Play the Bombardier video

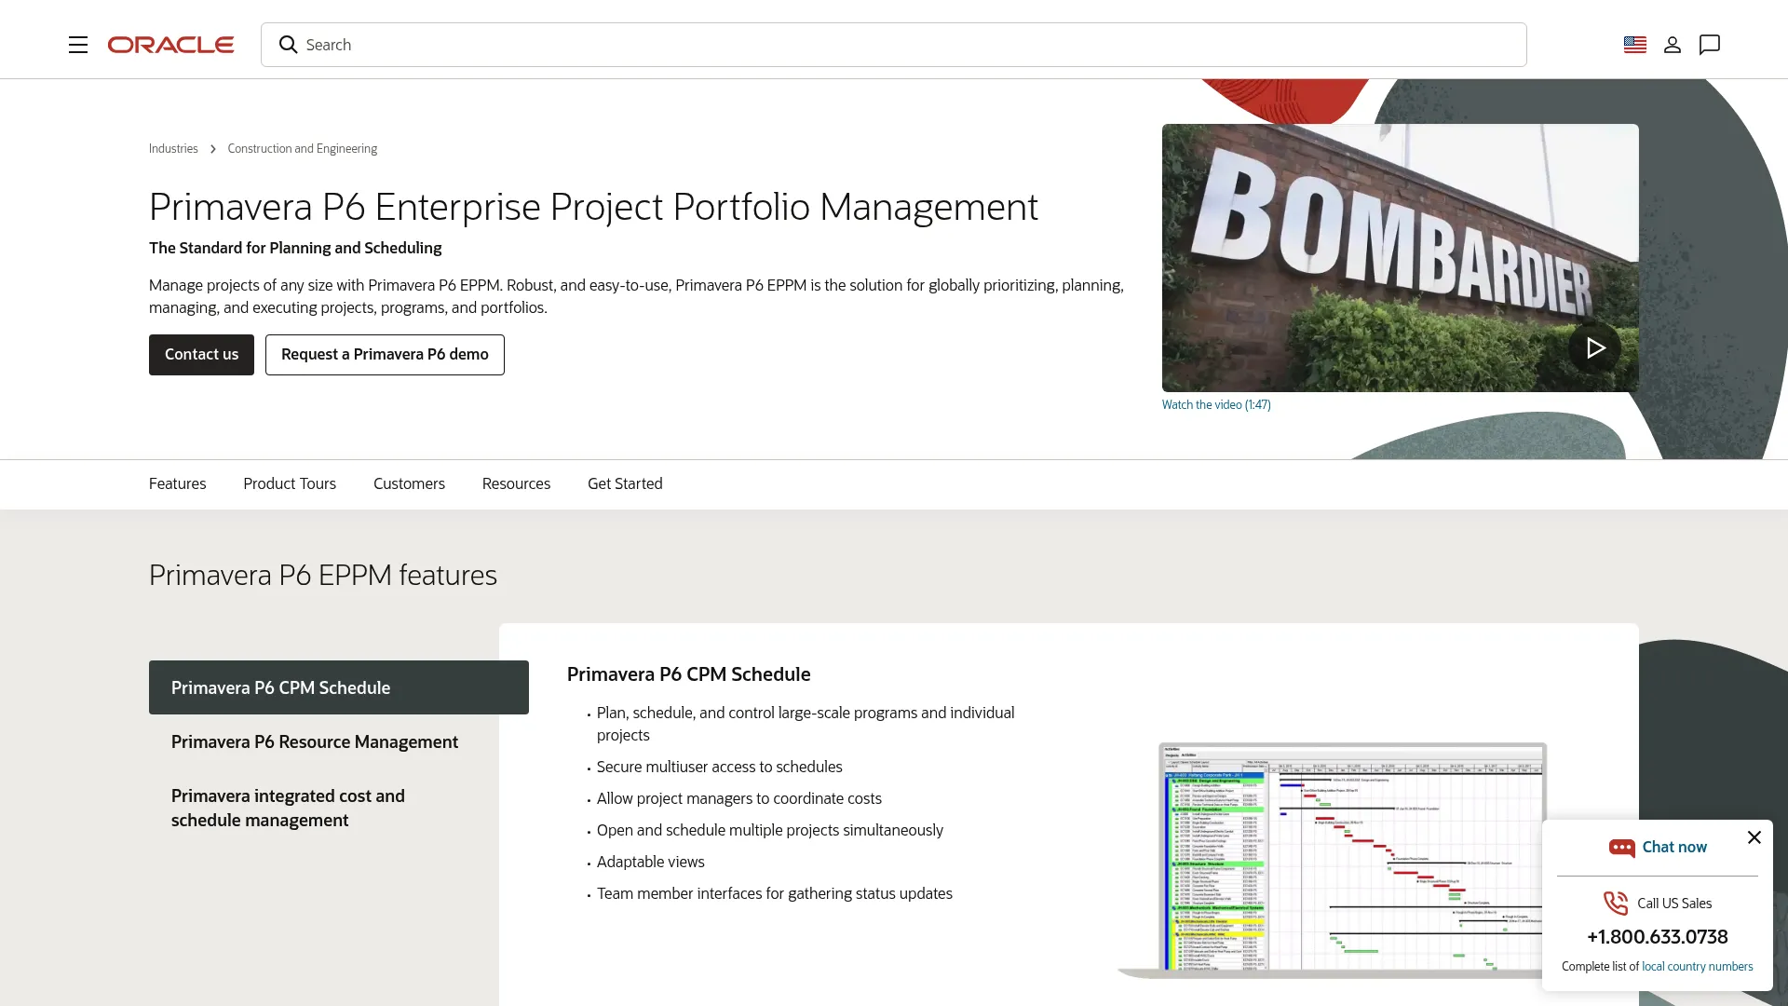point(1595,347)
